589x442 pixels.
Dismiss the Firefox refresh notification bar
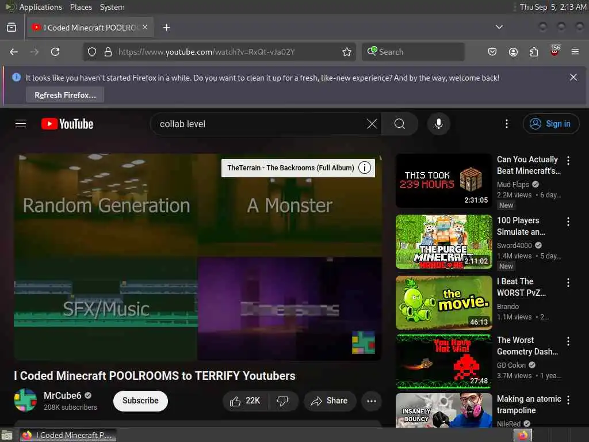(573, 78)
